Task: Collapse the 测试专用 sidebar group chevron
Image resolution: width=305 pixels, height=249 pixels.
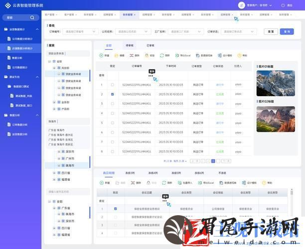Action: tap(37, 77)
